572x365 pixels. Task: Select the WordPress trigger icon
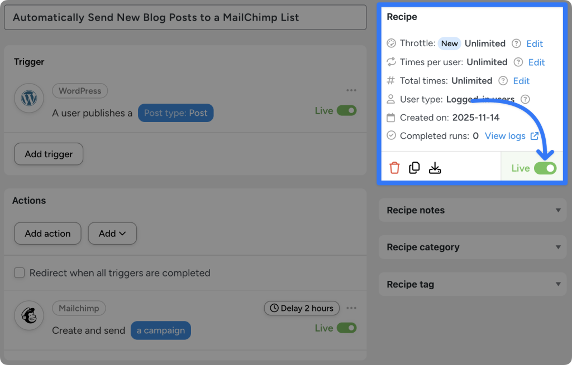coord(28,98)
